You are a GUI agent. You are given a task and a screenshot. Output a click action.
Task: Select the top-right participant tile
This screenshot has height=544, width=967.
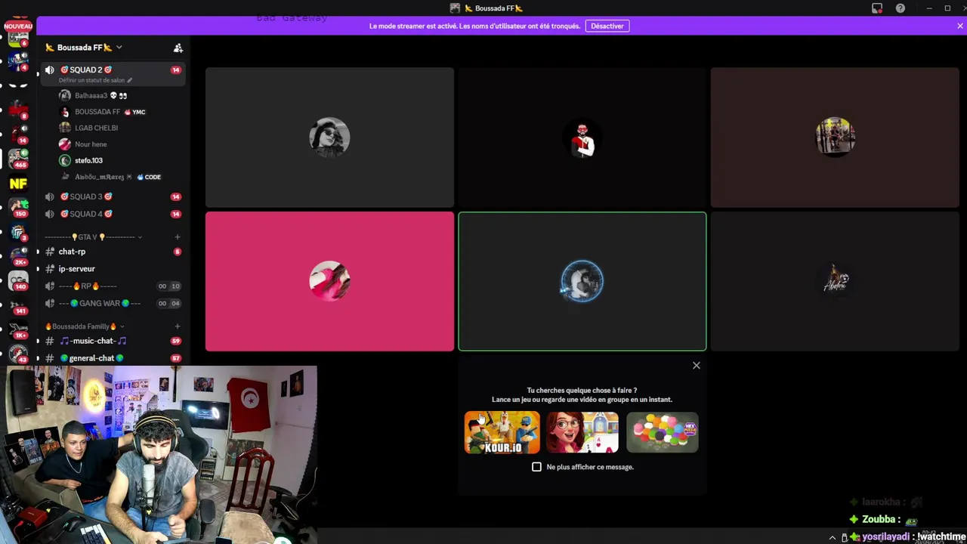pyautogui.click(x=835, y=138)
